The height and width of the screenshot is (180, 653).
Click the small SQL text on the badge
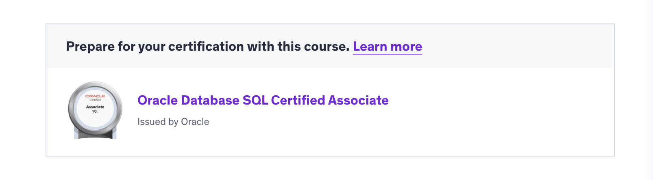coord(95,111)
